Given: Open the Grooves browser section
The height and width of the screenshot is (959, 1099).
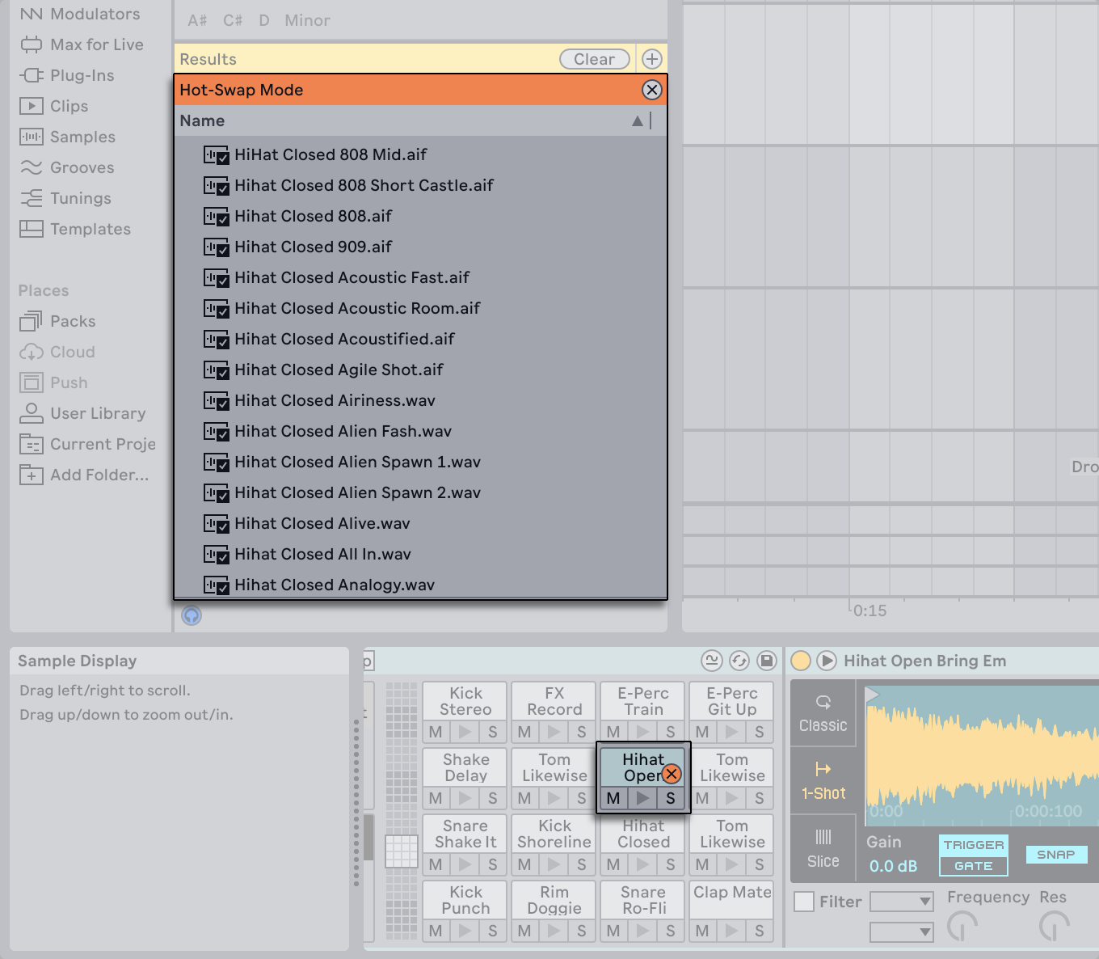Looking at the screenshot, I should click(82, 167).
